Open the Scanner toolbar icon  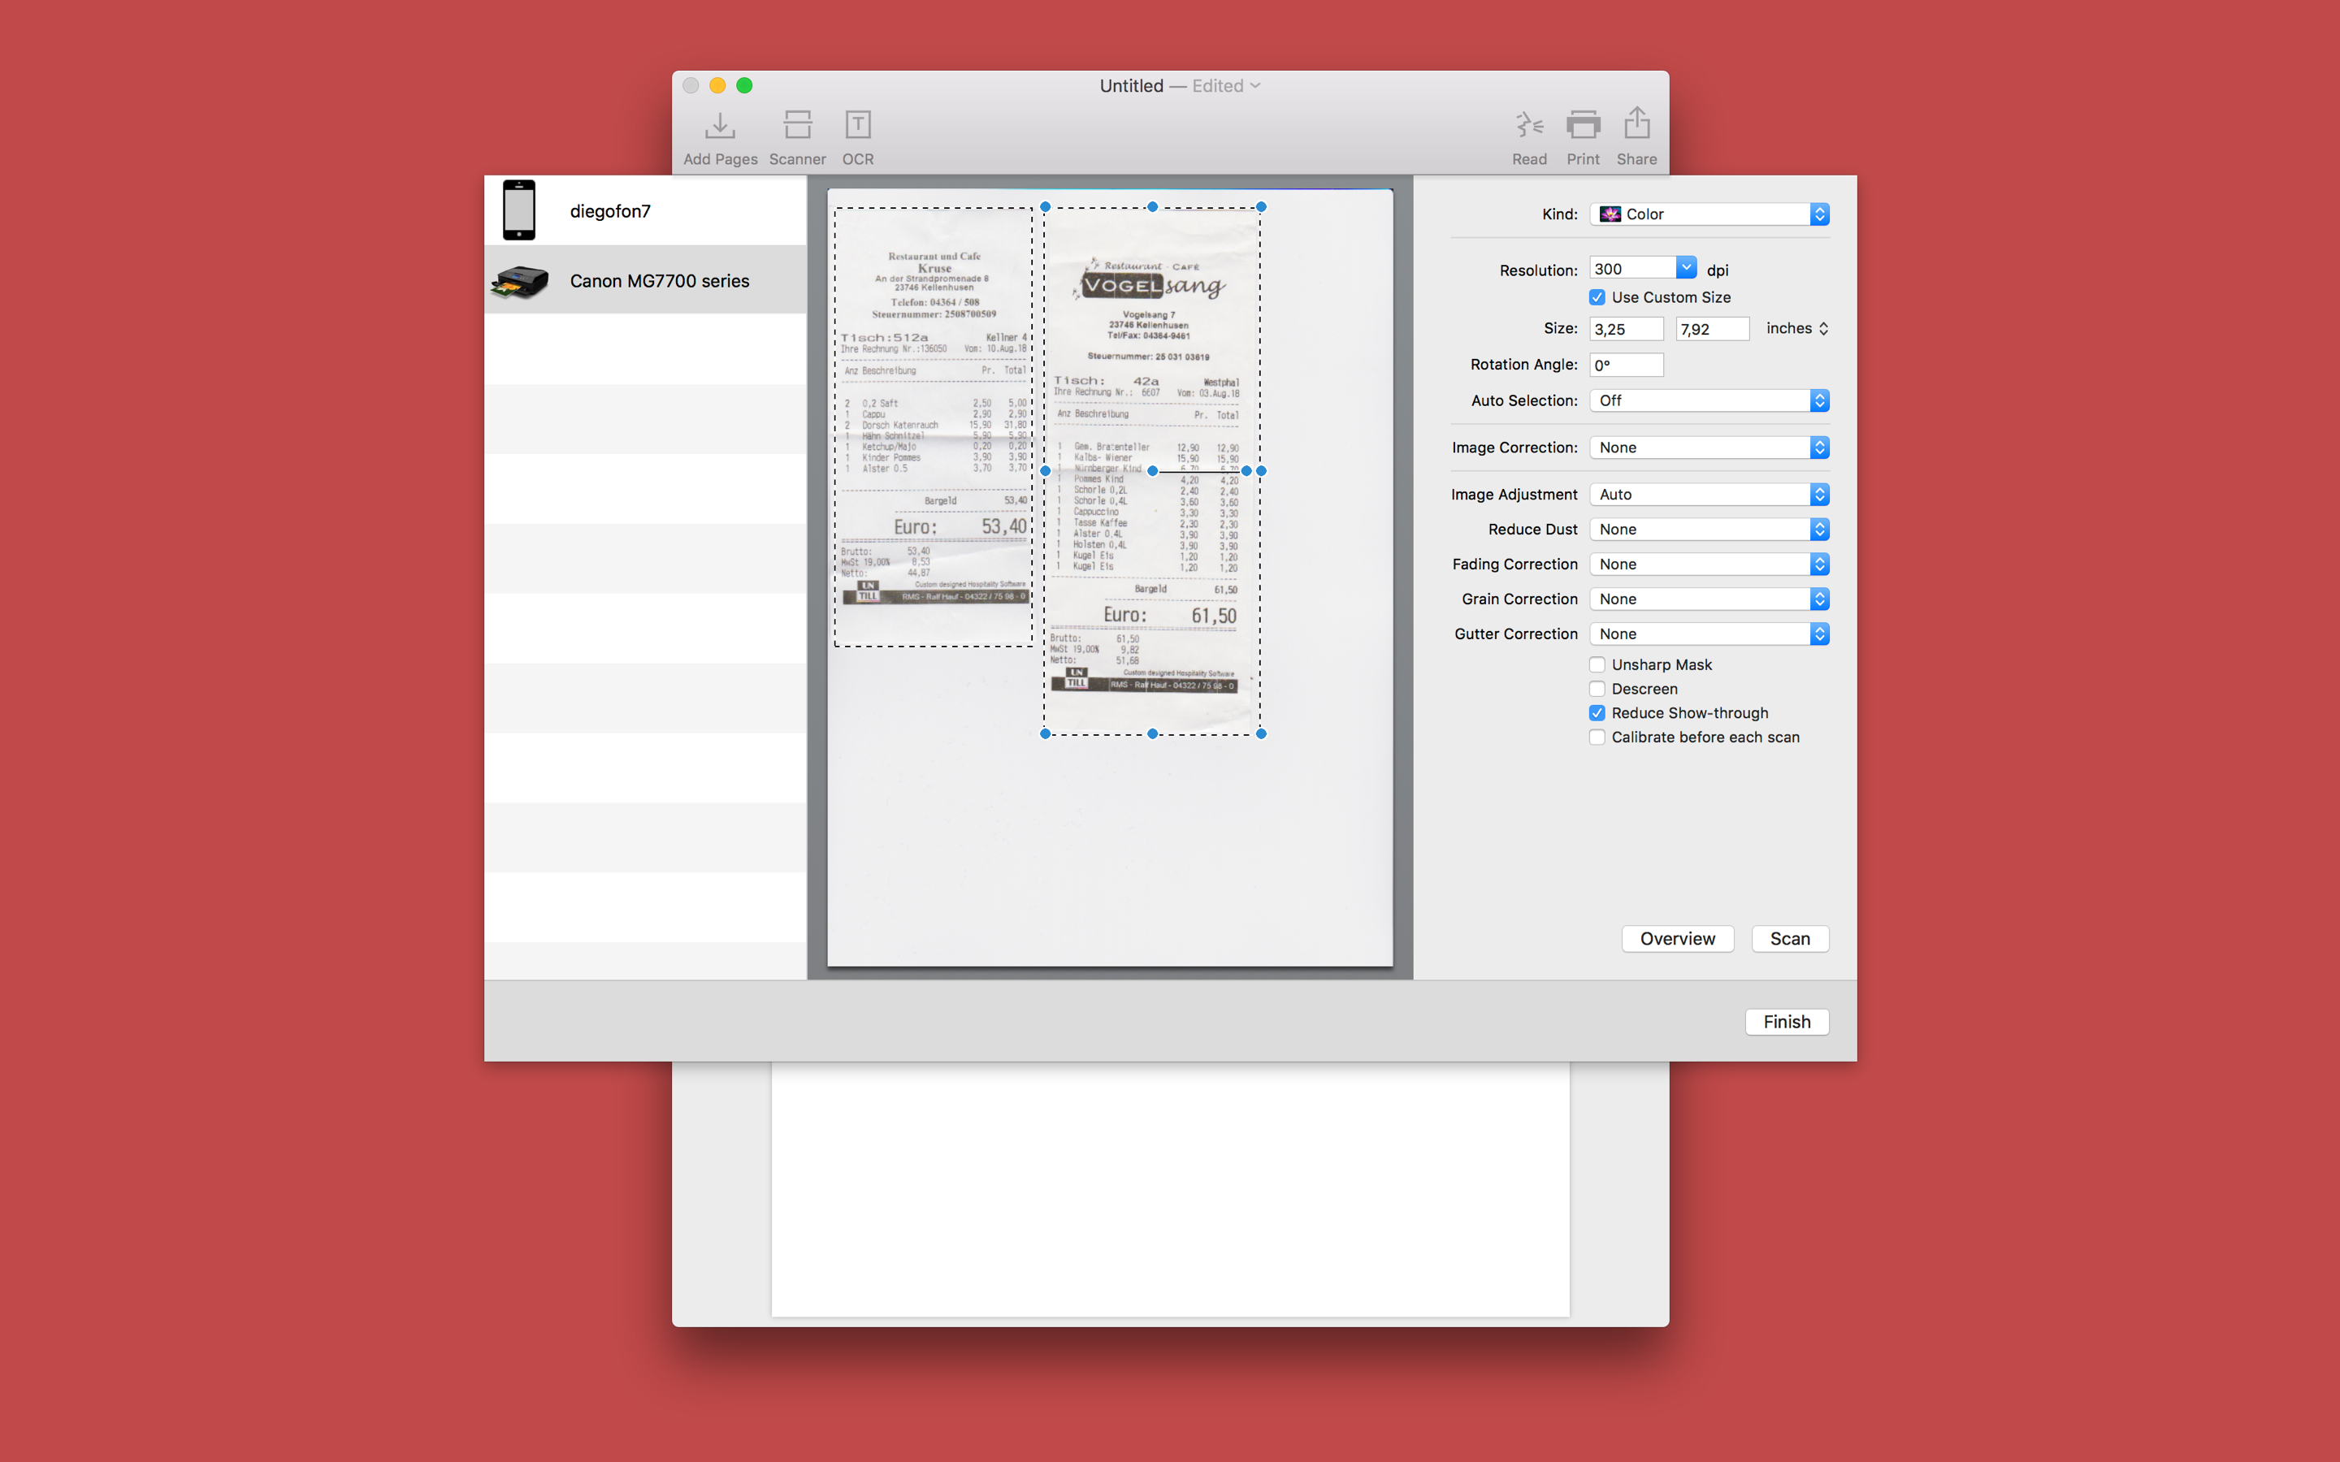point(798,126)
